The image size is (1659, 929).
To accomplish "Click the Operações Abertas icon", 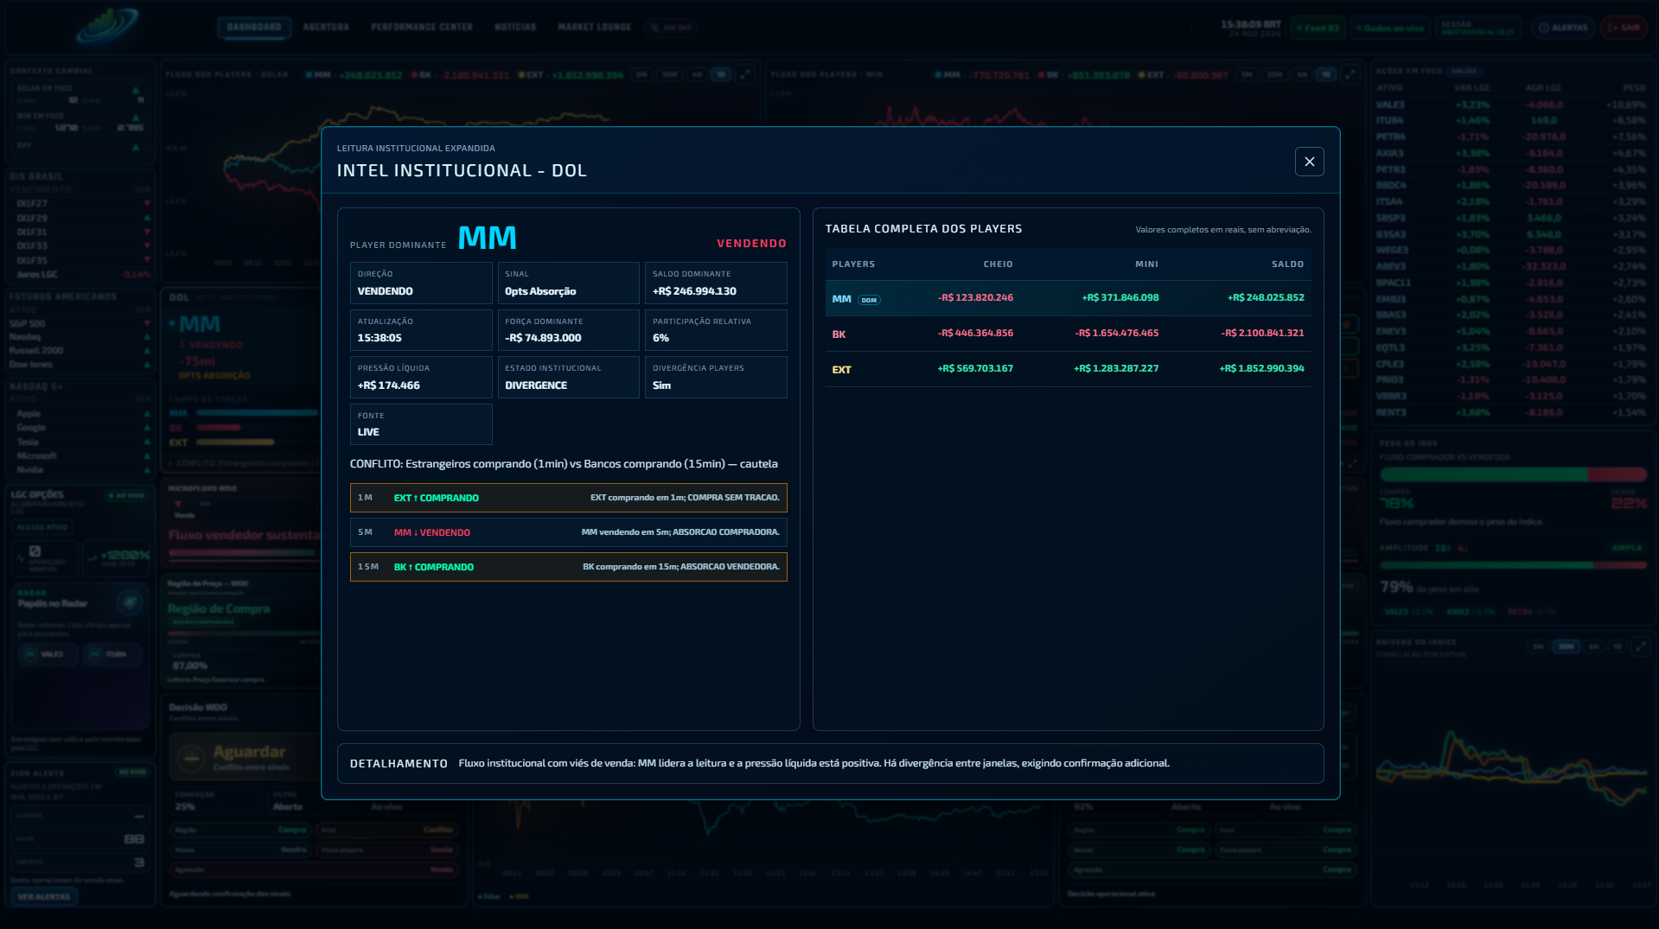I will tap(35, 551).
